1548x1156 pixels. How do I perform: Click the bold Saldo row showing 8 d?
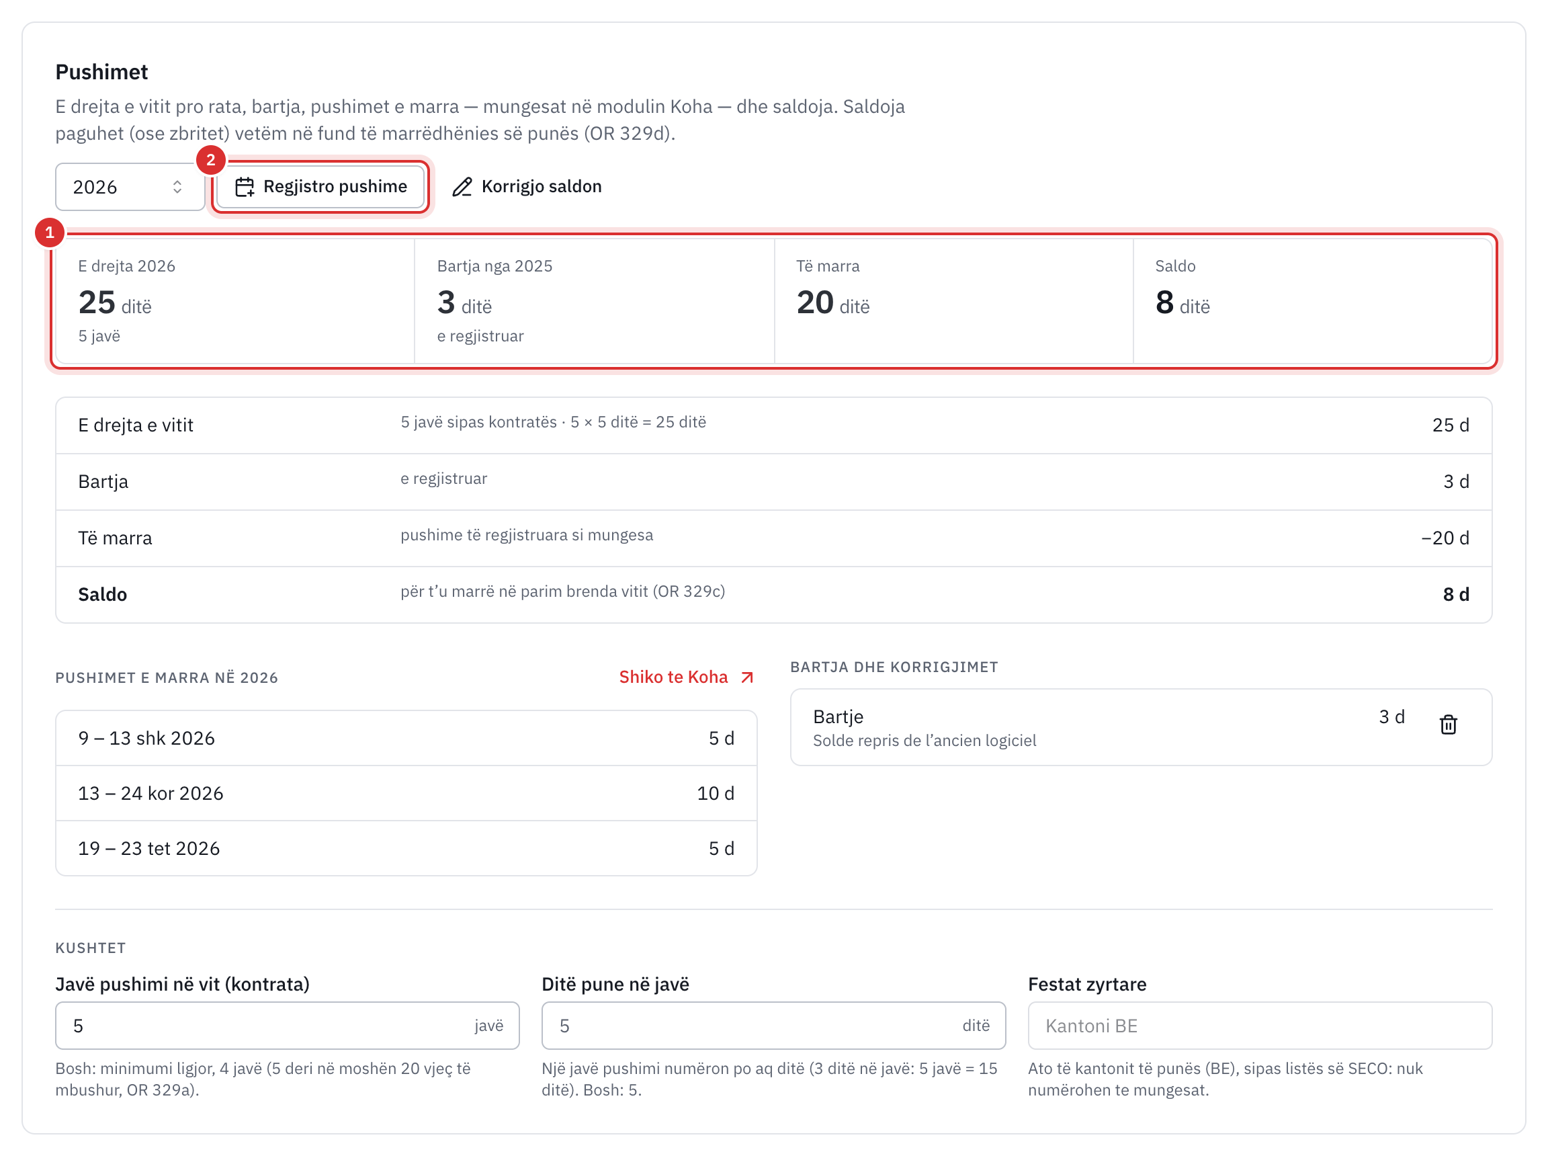point(773,594)
